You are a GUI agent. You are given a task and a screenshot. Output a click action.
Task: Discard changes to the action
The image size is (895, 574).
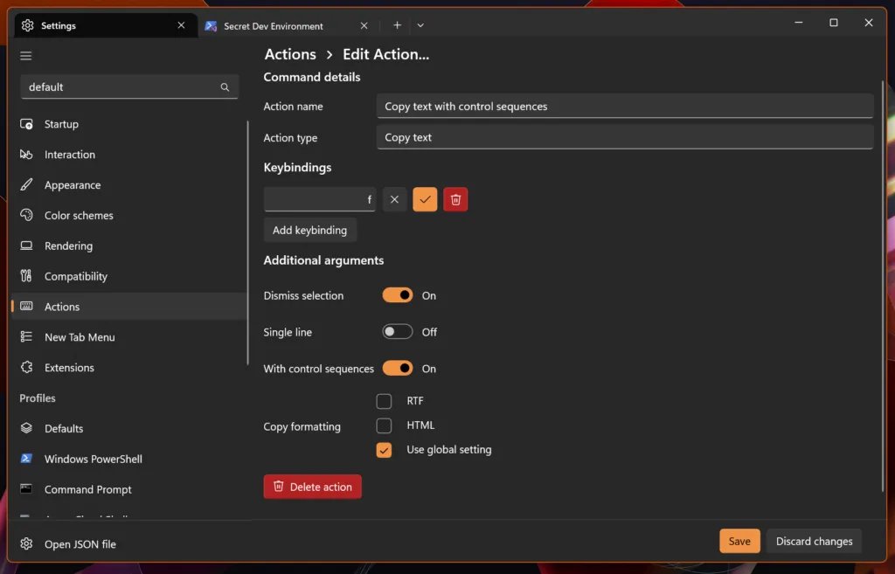(813, 541)
